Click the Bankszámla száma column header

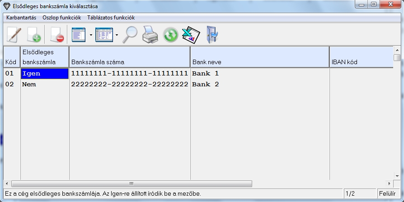[x=129, y=57]
